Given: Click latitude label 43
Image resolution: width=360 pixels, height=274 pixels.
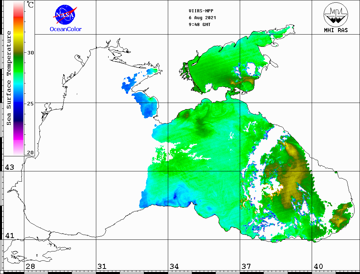Looking at the screenshot, I should (9, 167).
